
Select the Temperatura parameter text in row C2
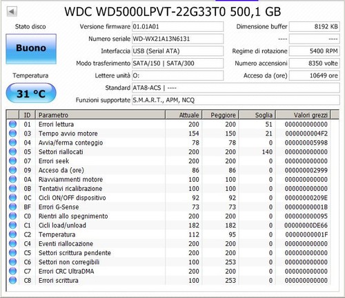57,234
